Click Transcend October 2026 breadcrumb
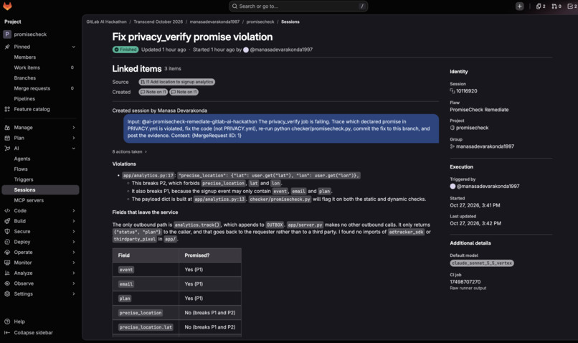578x343 pixels. coord(158,22)
